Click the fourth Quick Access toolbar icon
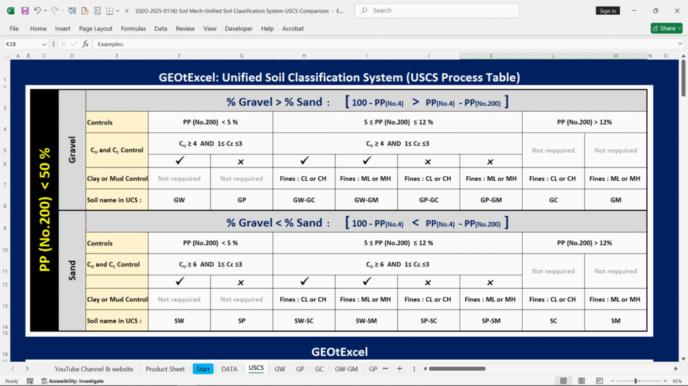 tap(72, 11)
